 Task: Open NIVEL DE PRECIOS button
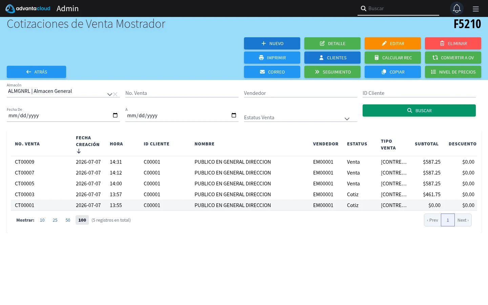453,72
